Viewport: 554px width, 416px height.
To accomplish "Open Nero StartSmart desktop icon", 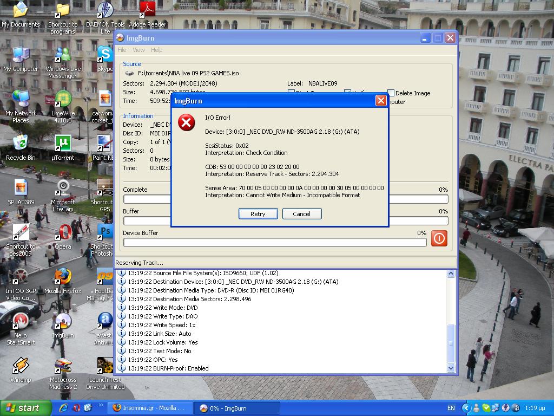I will pos(21,329).
